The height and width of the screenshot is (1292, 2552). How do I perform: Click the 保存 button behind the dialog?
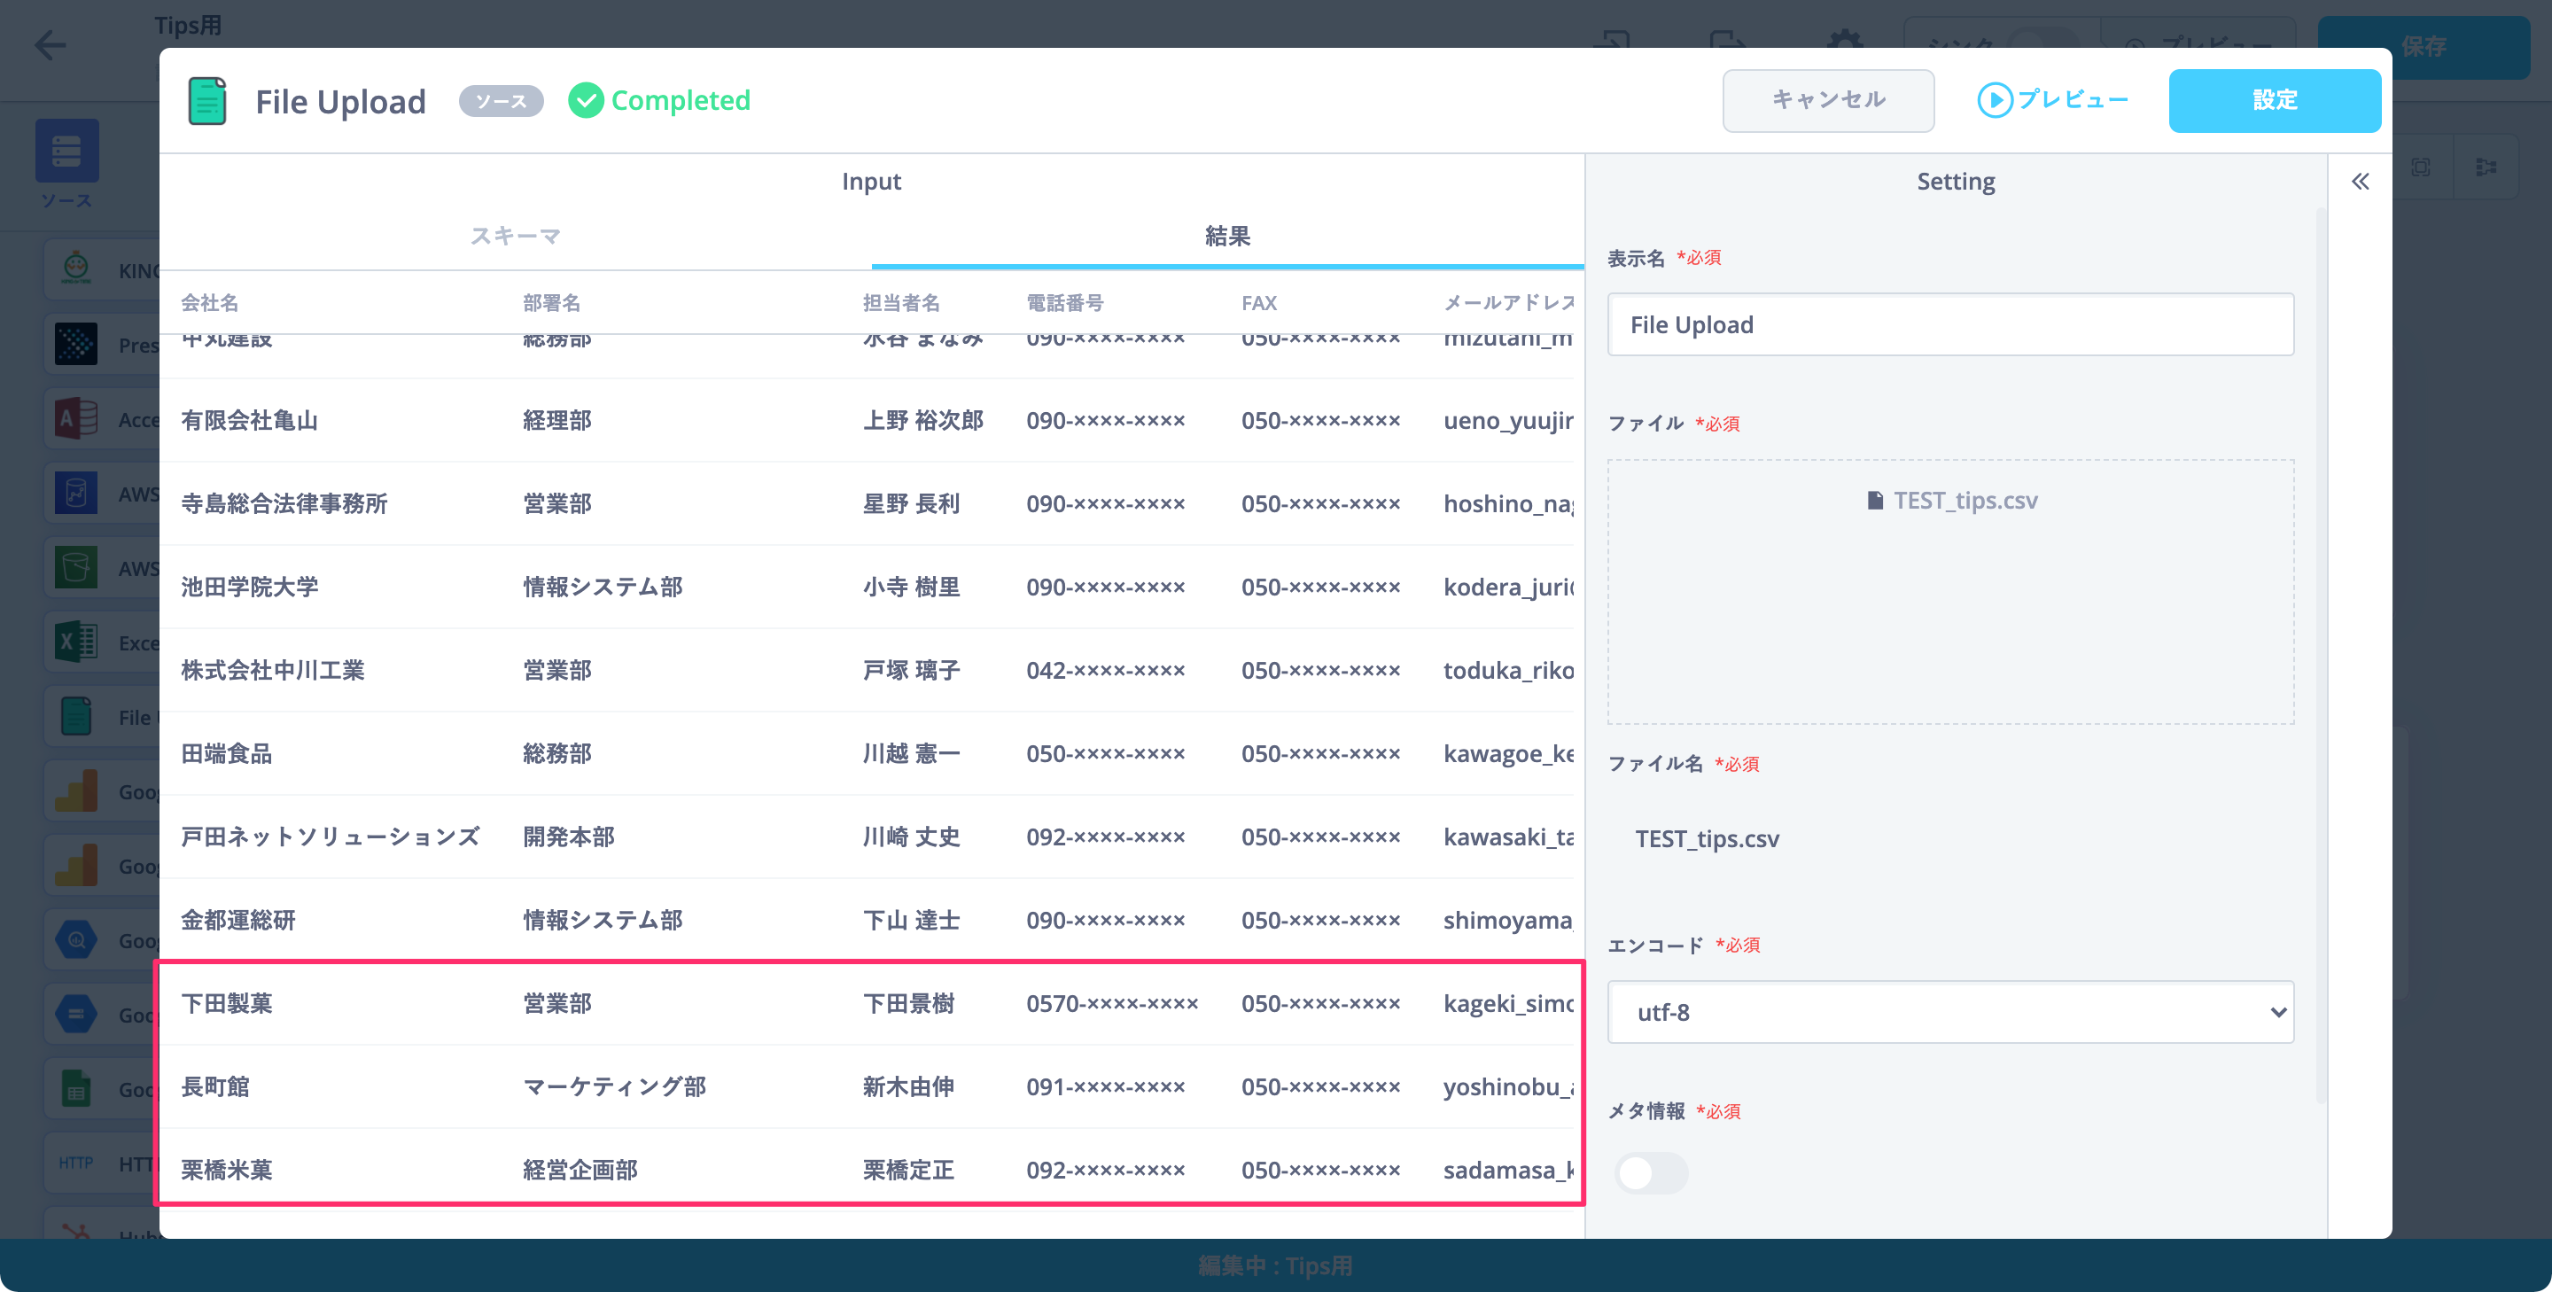pyautogui.click(x=2424, y=47)
